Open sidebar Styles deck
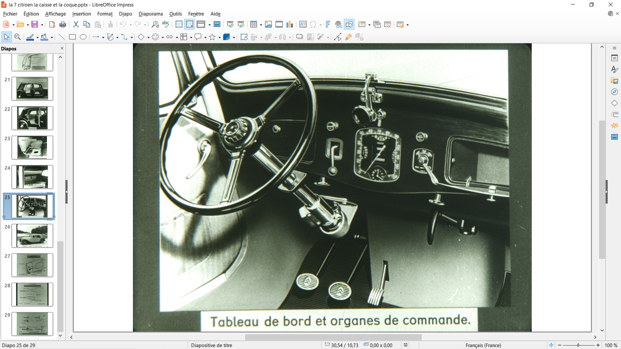 [615, 69]
